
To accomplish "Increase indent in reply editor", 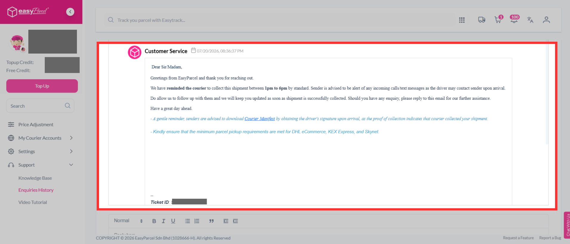I will pos(236,221).
